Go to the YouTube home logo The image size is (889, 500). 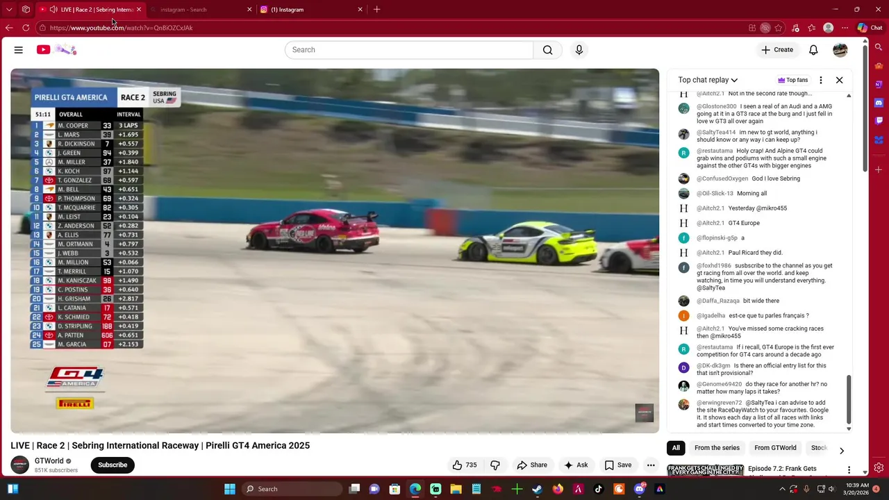click(x=56, y=50)
